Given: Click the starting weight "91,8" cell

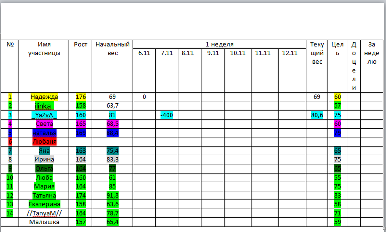Looking at the screenshot, I should [113, 195].
